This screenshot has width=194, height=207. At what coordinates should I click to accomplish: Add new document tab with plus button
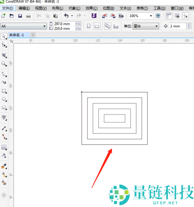33,35
